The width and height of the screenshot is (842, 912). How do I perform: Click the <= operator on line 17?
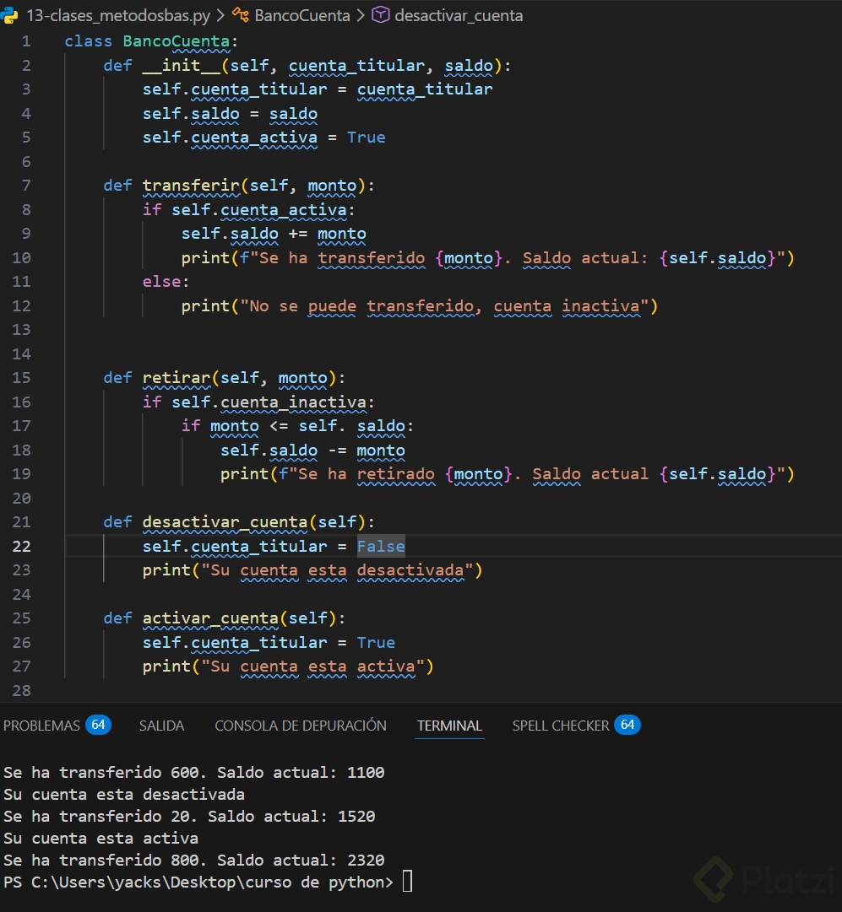[x=279, y=426]
